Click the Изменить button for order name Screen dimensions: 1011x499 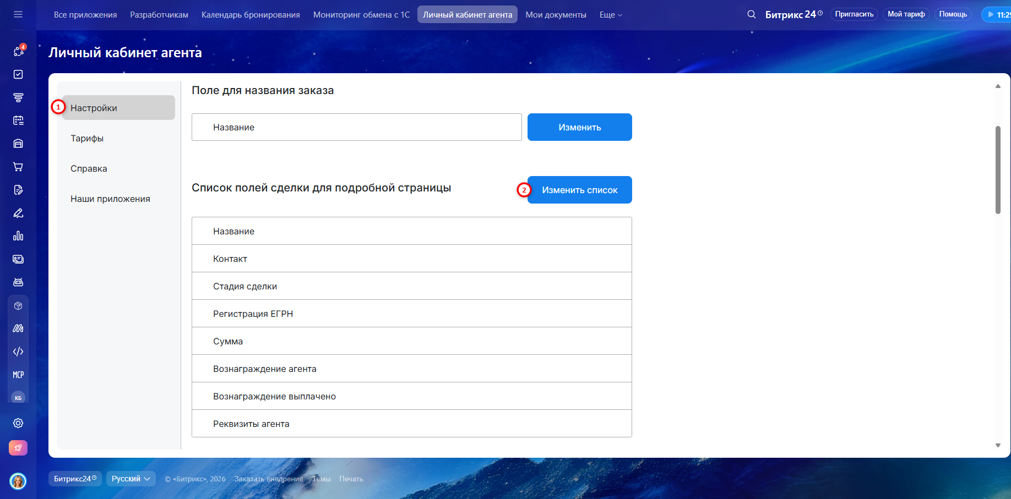click(x=580, y=127)
